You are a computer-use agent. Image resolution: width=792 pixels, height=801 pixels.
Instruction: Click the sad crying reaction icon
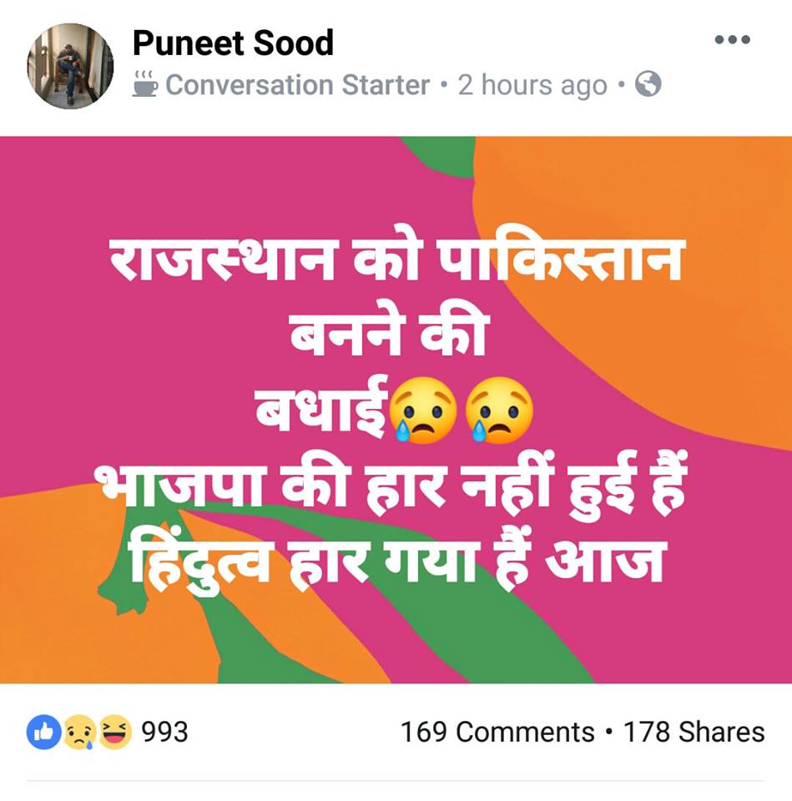pyautogui.click(x=80, y=732)
